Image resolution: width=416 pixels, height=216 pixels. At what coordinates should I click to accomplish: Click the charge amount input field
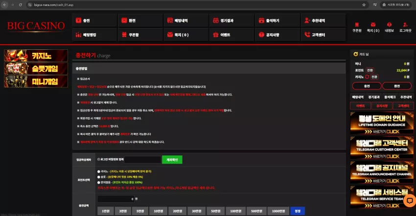tap(116, 199)
